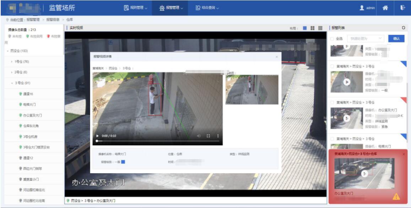Play the video in red alarm popup
The width and height of the screenshot is (411, 208).
(364, 174)
